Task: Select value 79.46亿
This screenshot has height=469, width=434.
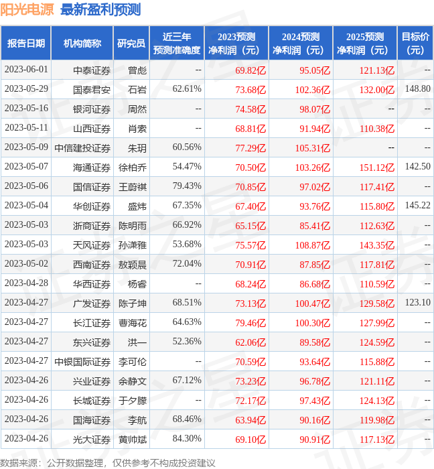Action: [x=250, y=324]
